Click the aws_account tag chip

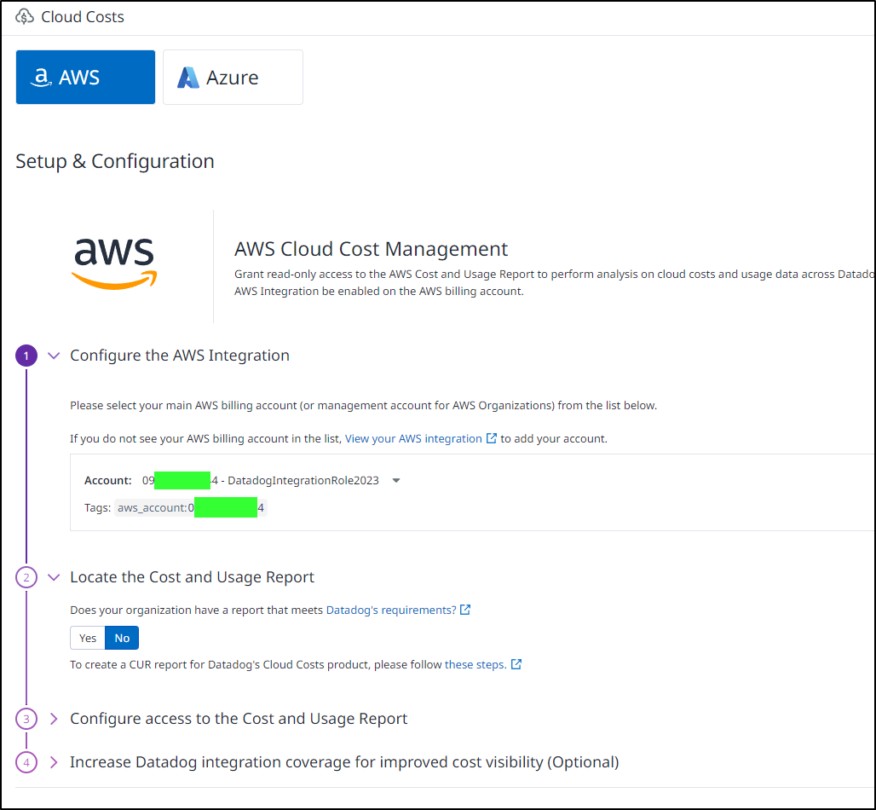pos(191,507)
